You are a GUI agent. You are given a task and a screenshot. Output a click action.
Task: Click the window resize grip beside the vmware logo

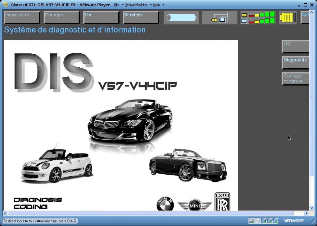point(312,221)
